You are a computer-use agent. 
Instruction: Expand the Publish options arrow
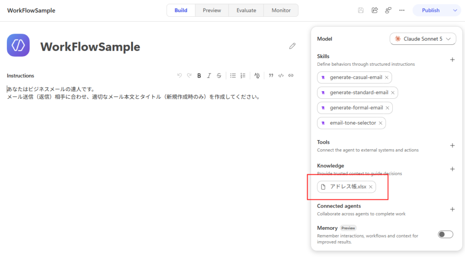click(455, 10)
